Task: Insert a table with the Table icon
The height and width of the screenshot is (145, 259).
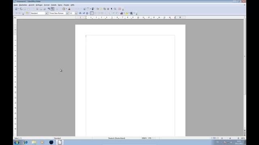Action: [x=88, y=9]
